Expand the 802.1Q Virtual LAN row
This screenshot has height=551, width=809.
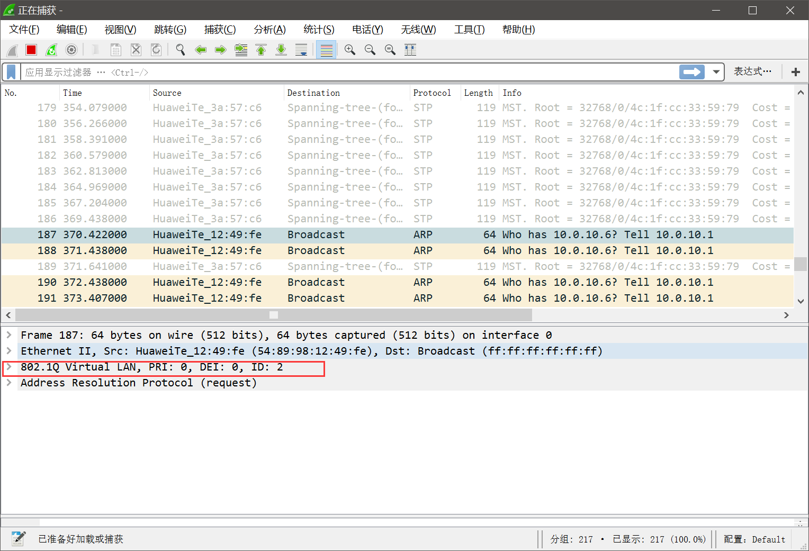click(9, 367)
